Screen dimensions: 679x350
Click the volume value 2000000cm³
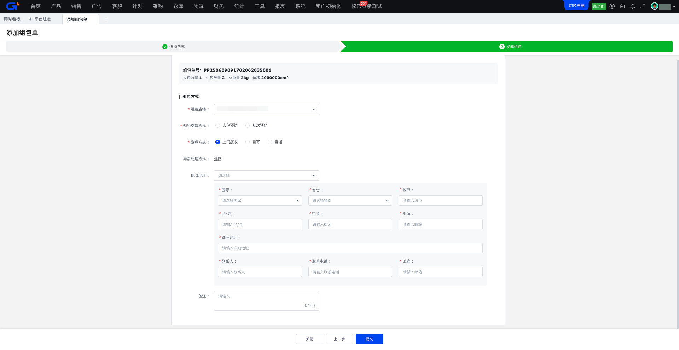tap(275, 78)
